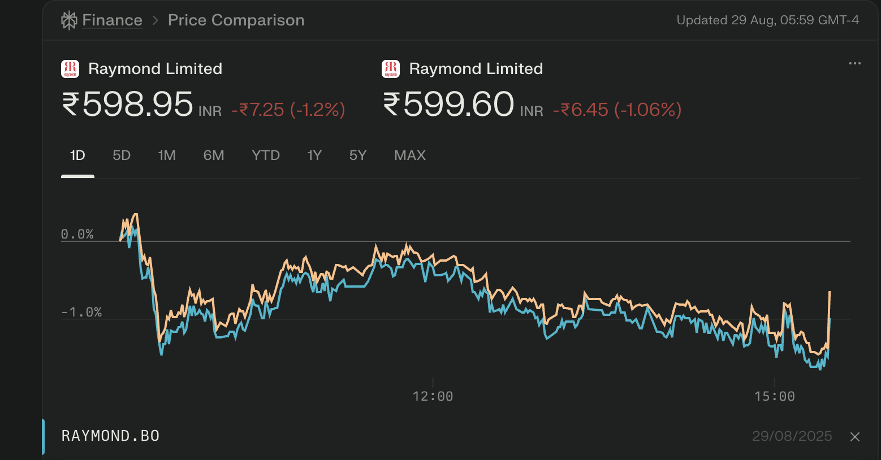Click the RAYMOND.BO ticker row label

(111, 436)
